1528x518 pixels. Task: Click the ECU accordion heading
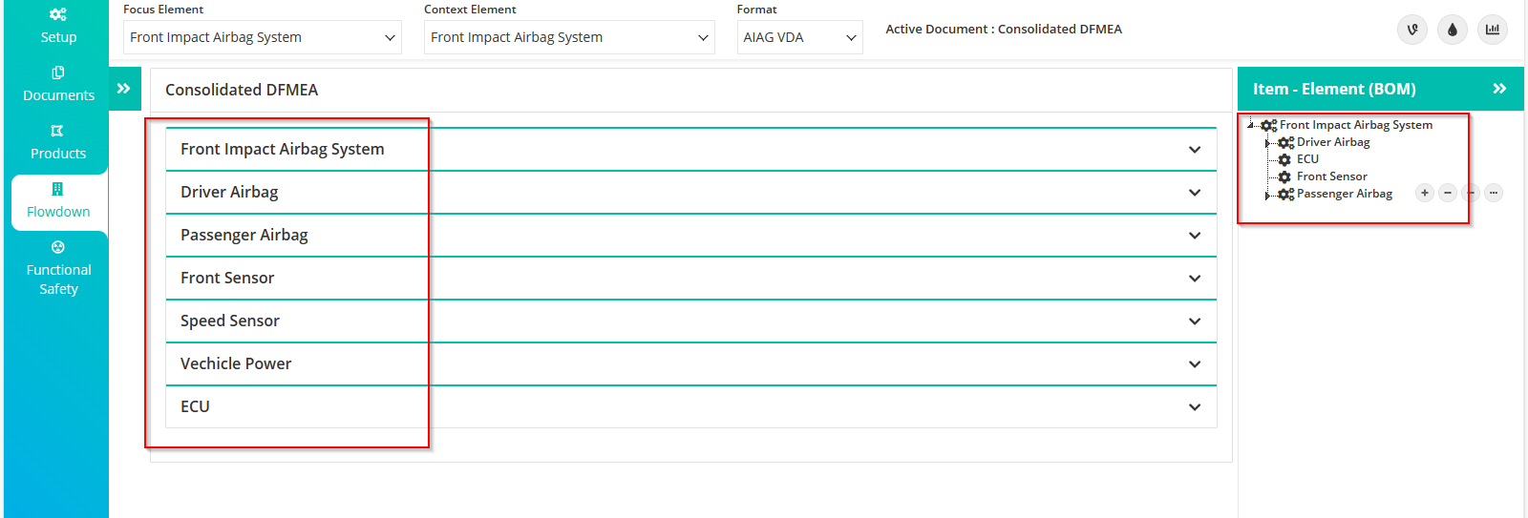tap(691, 406)
